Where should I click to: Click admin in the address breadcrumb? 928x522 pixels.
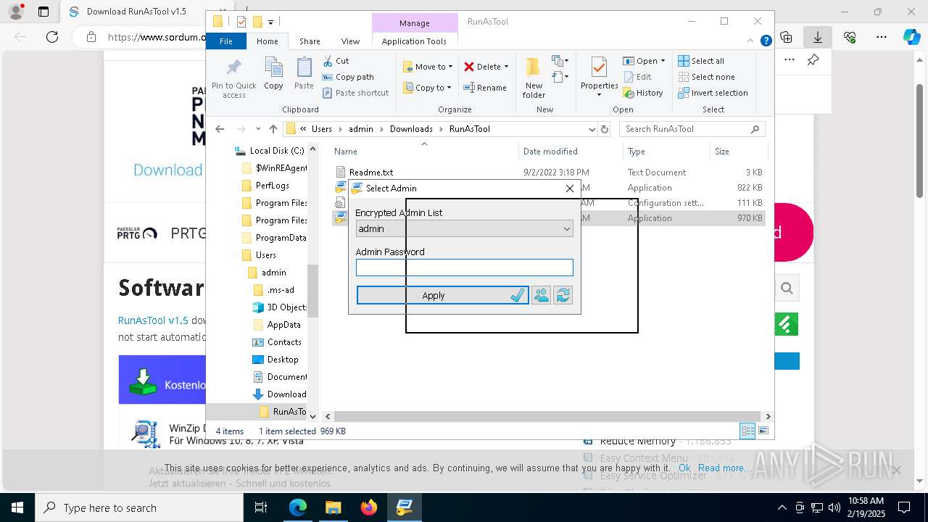pyautogui.click(x=360, y=129)
